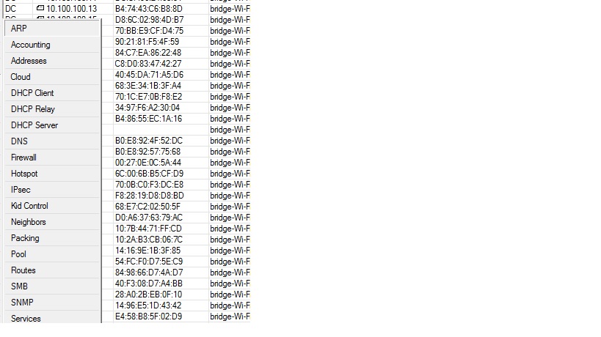Viewport: 601px width, 337px height.
Task: Open Neighbors from the menu
Action: click(53, 221)
